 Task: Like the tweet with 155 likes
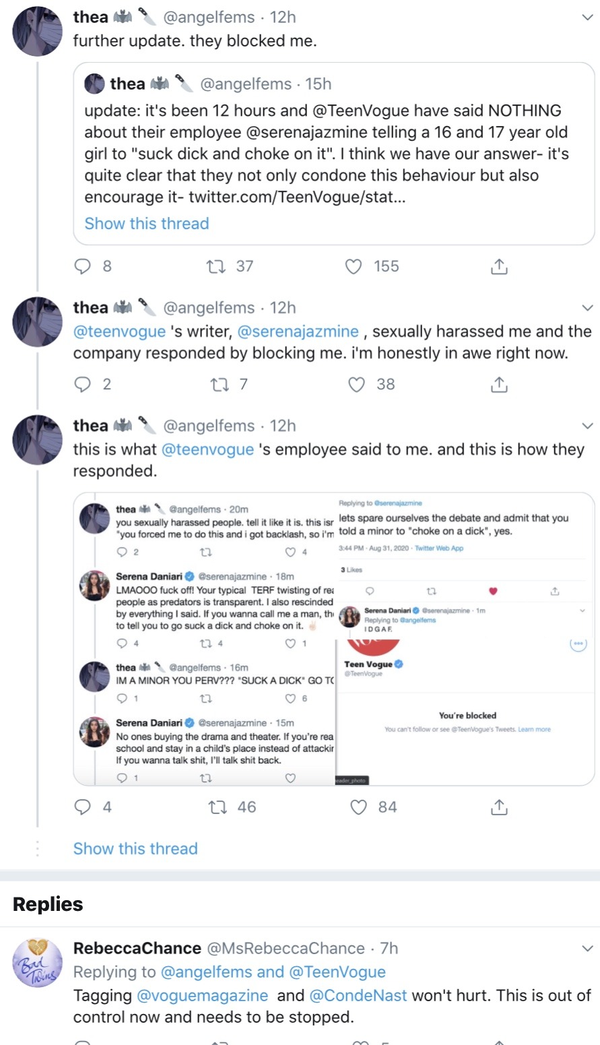point(354,267)
